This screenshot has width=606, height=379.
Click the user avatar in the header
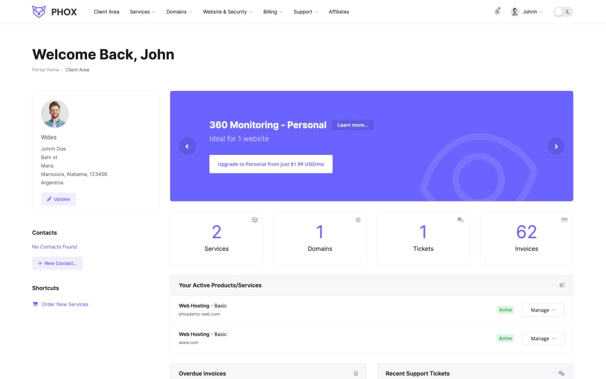tap(515, 12)
